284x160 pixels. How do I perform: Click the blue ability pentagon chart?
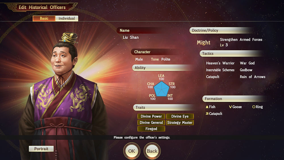coord(161,89)
